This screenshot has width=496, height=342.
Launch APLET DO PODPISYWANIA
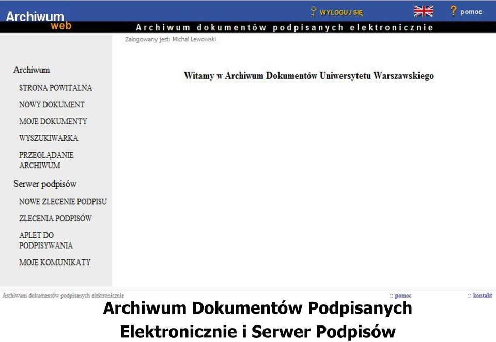[46, 240]
